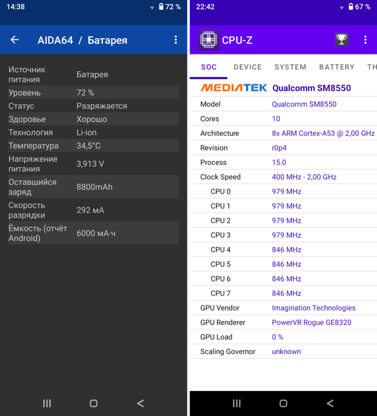
Task: Select the 'Температура' 34,5°C row
Action: click(x=94, y=145)
